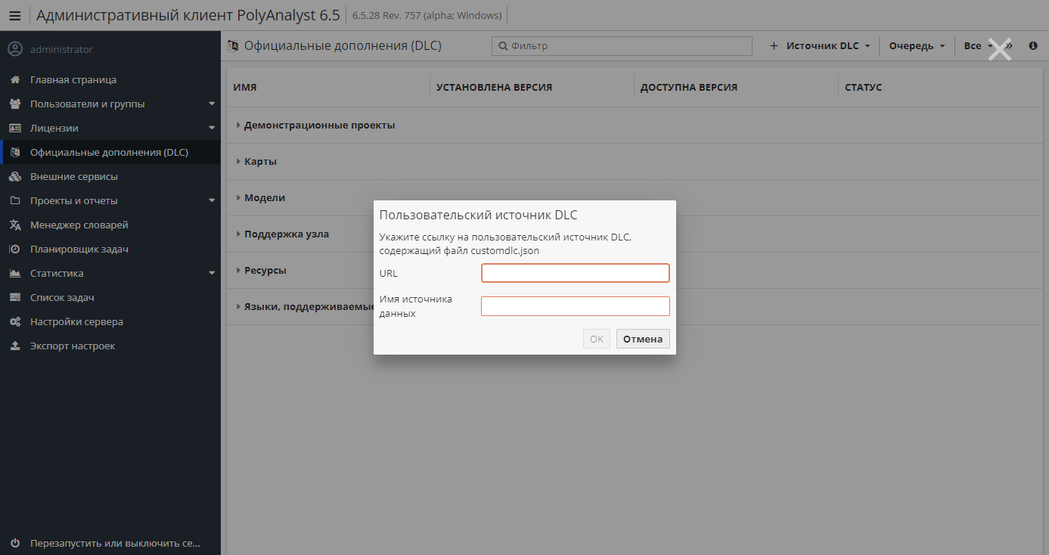Open the Очередь dropdown
Image resolution: width=1049 pixels, height=555 pixels.
917,46
